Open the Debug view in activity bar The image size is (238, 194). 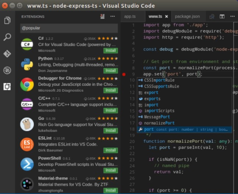(7, 70)
